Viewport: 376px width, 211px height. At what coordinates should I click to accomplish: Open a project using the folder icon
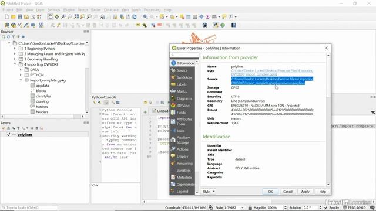13,16
